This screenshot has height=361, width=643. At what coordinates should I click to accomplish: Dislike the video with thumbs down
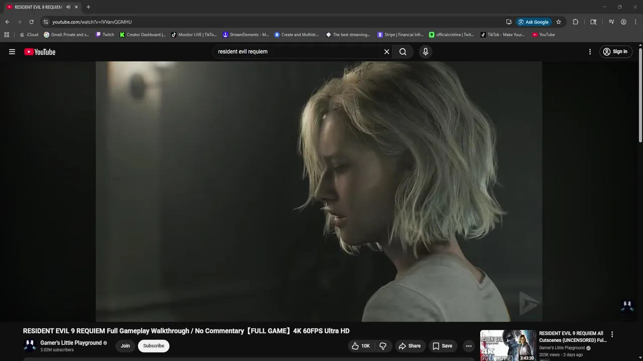383,346
